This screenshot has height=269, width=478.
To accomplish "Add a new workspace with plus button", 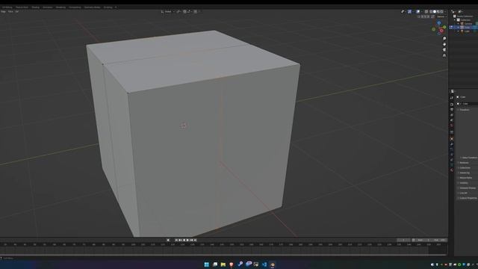I will (116, 7).
